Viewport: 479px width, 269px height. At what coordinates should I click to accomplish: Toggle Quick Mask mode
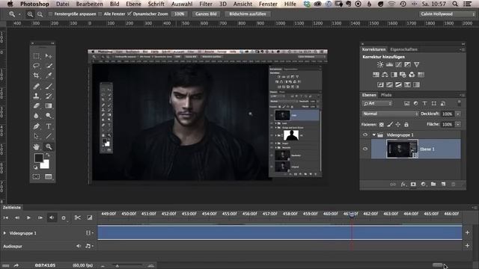(x=37, y=177)
